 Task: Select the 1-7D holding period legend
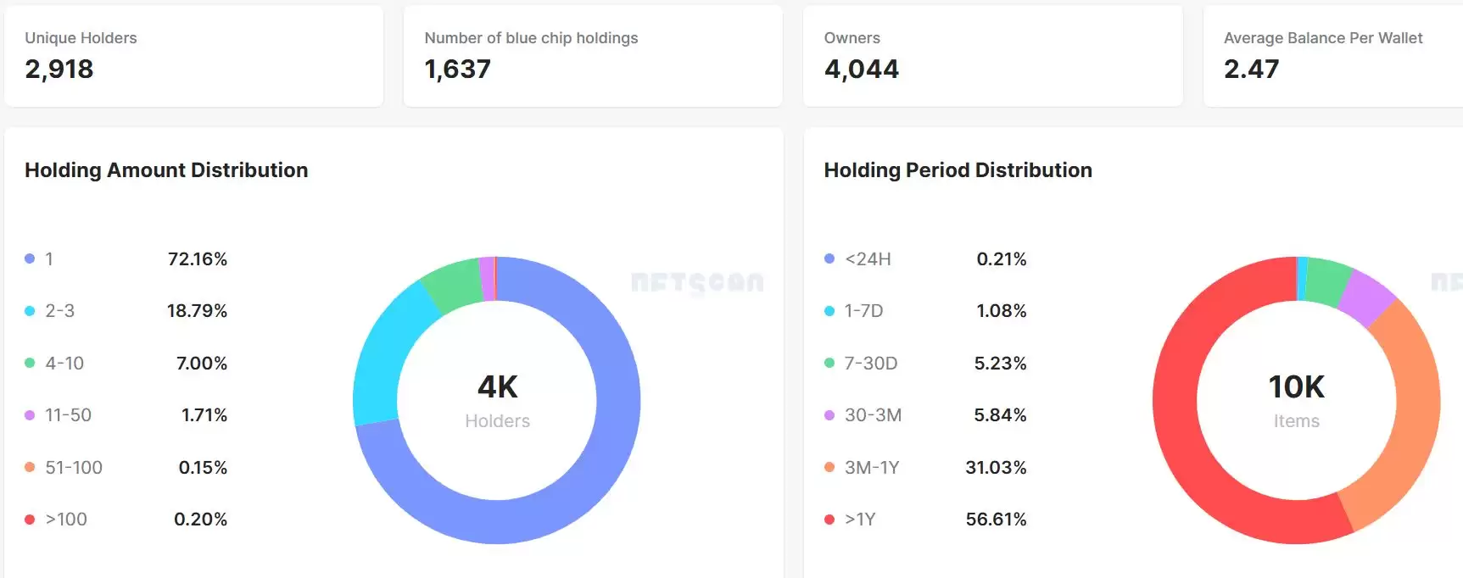click(x=925, y=311)
